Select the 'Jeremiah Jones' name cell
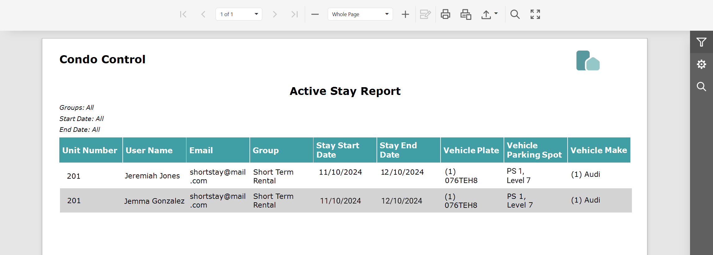The image size is (713, 255). (x=152, y=176)
